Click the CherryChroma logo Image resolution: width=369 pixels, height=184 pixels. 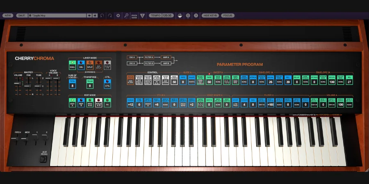point(34,58)
